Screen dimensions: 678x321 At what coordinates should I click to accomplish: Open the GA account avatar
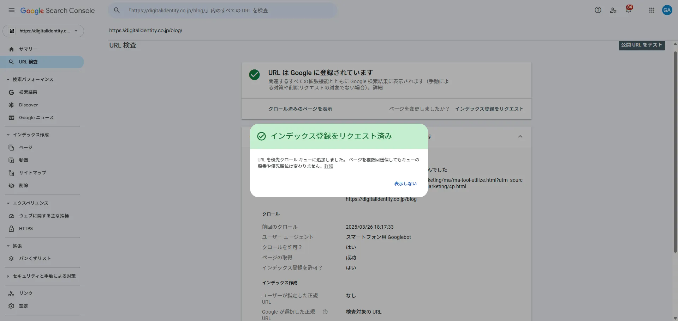pos(667,10)
